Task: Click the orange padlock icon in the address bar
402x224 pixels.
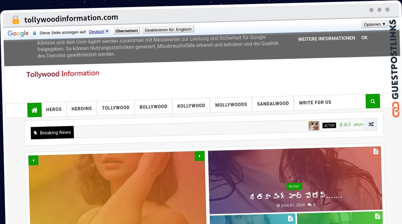Action: click(x=15, y=20)
